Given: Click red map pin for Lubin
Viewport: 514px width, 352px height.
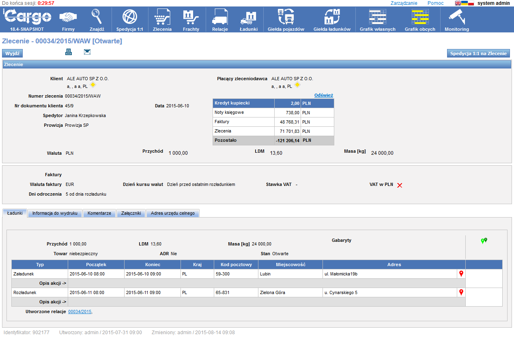Looking at the screenshot, I should pos(461,274).
